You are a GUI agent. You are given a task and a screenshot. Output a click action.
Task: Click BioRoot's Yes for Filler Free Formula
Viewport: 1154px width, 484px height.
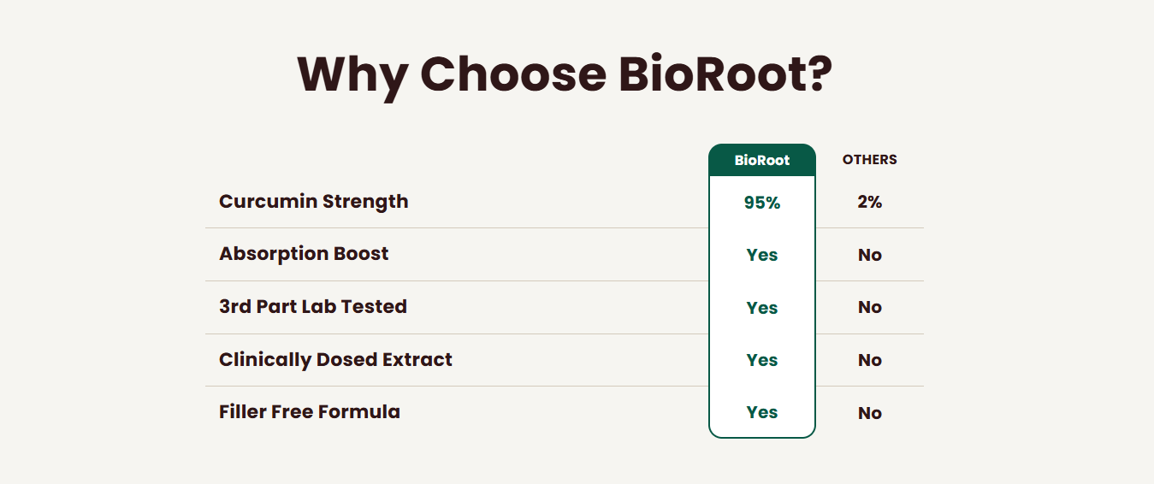tap(762, 412)
